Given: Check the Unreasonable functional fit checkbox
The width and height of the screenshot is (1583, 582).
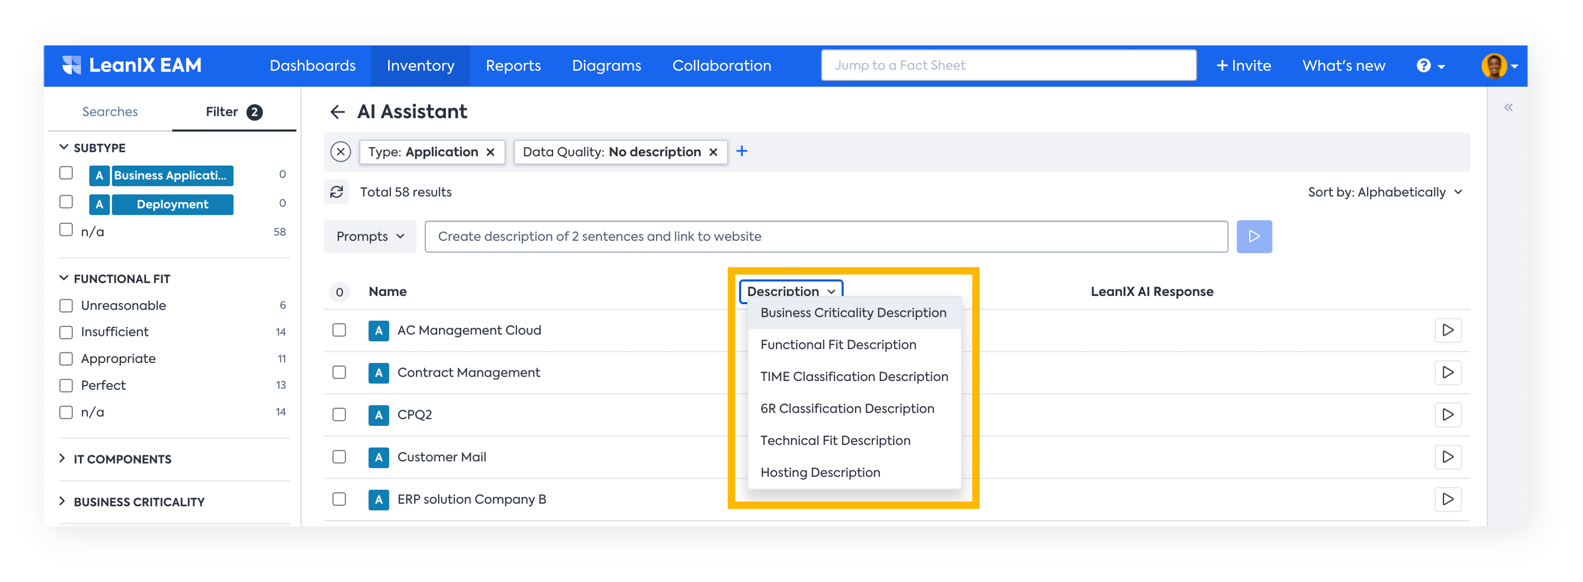Looking at the screenshot, I should coord(66,305).
